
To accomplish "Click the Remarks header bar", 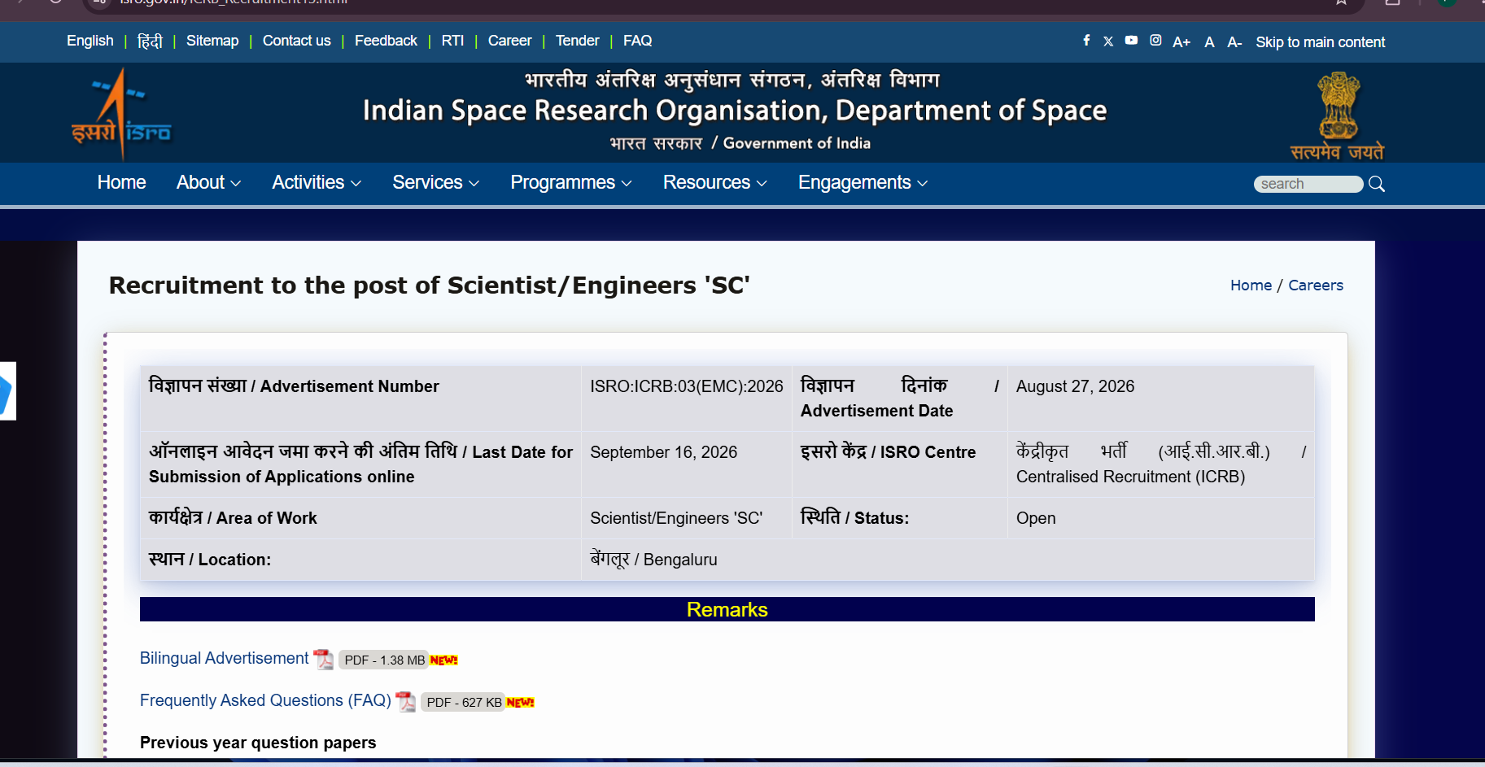I will [727, 609].
